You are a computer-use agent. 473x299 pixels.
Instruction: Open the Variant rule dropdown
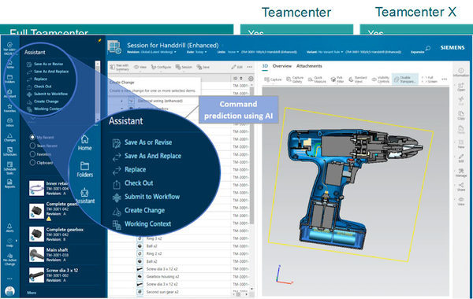click(325, 52)
